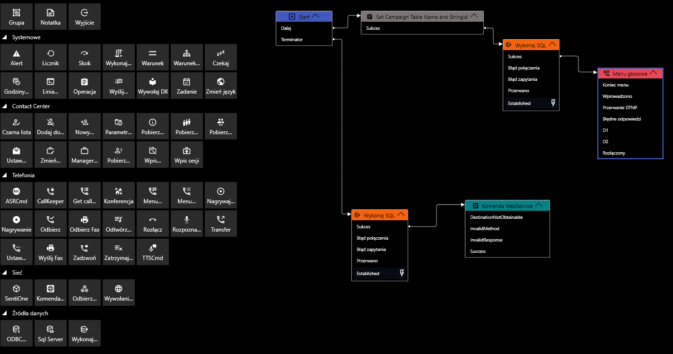The image size is (673, 354).
Task: Select the SentiOne tool in Sieć
Action: (17, 292)
